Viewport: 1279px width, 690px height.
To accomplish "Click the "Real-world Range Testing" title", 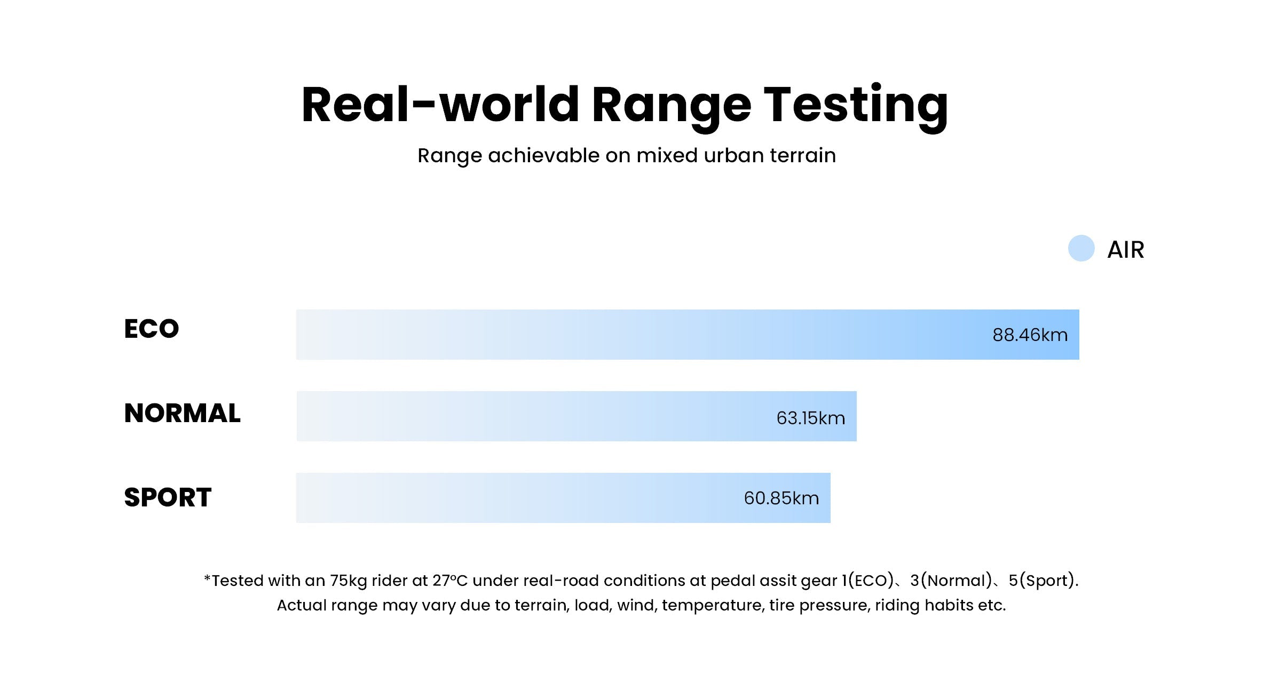I will [x=625, y=105].
